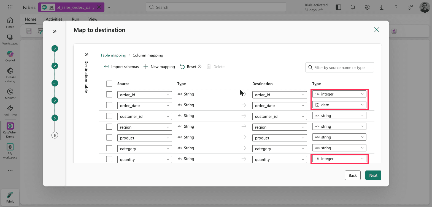
Task: Add a New mapping
Action: tap(159, 67)
